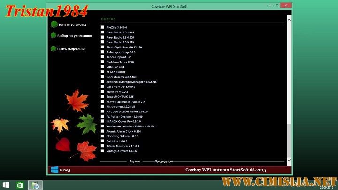Tick the Ashampoo Snap checkbox
The width and height of the screenshot is (338, 190).
coord(102,52)
